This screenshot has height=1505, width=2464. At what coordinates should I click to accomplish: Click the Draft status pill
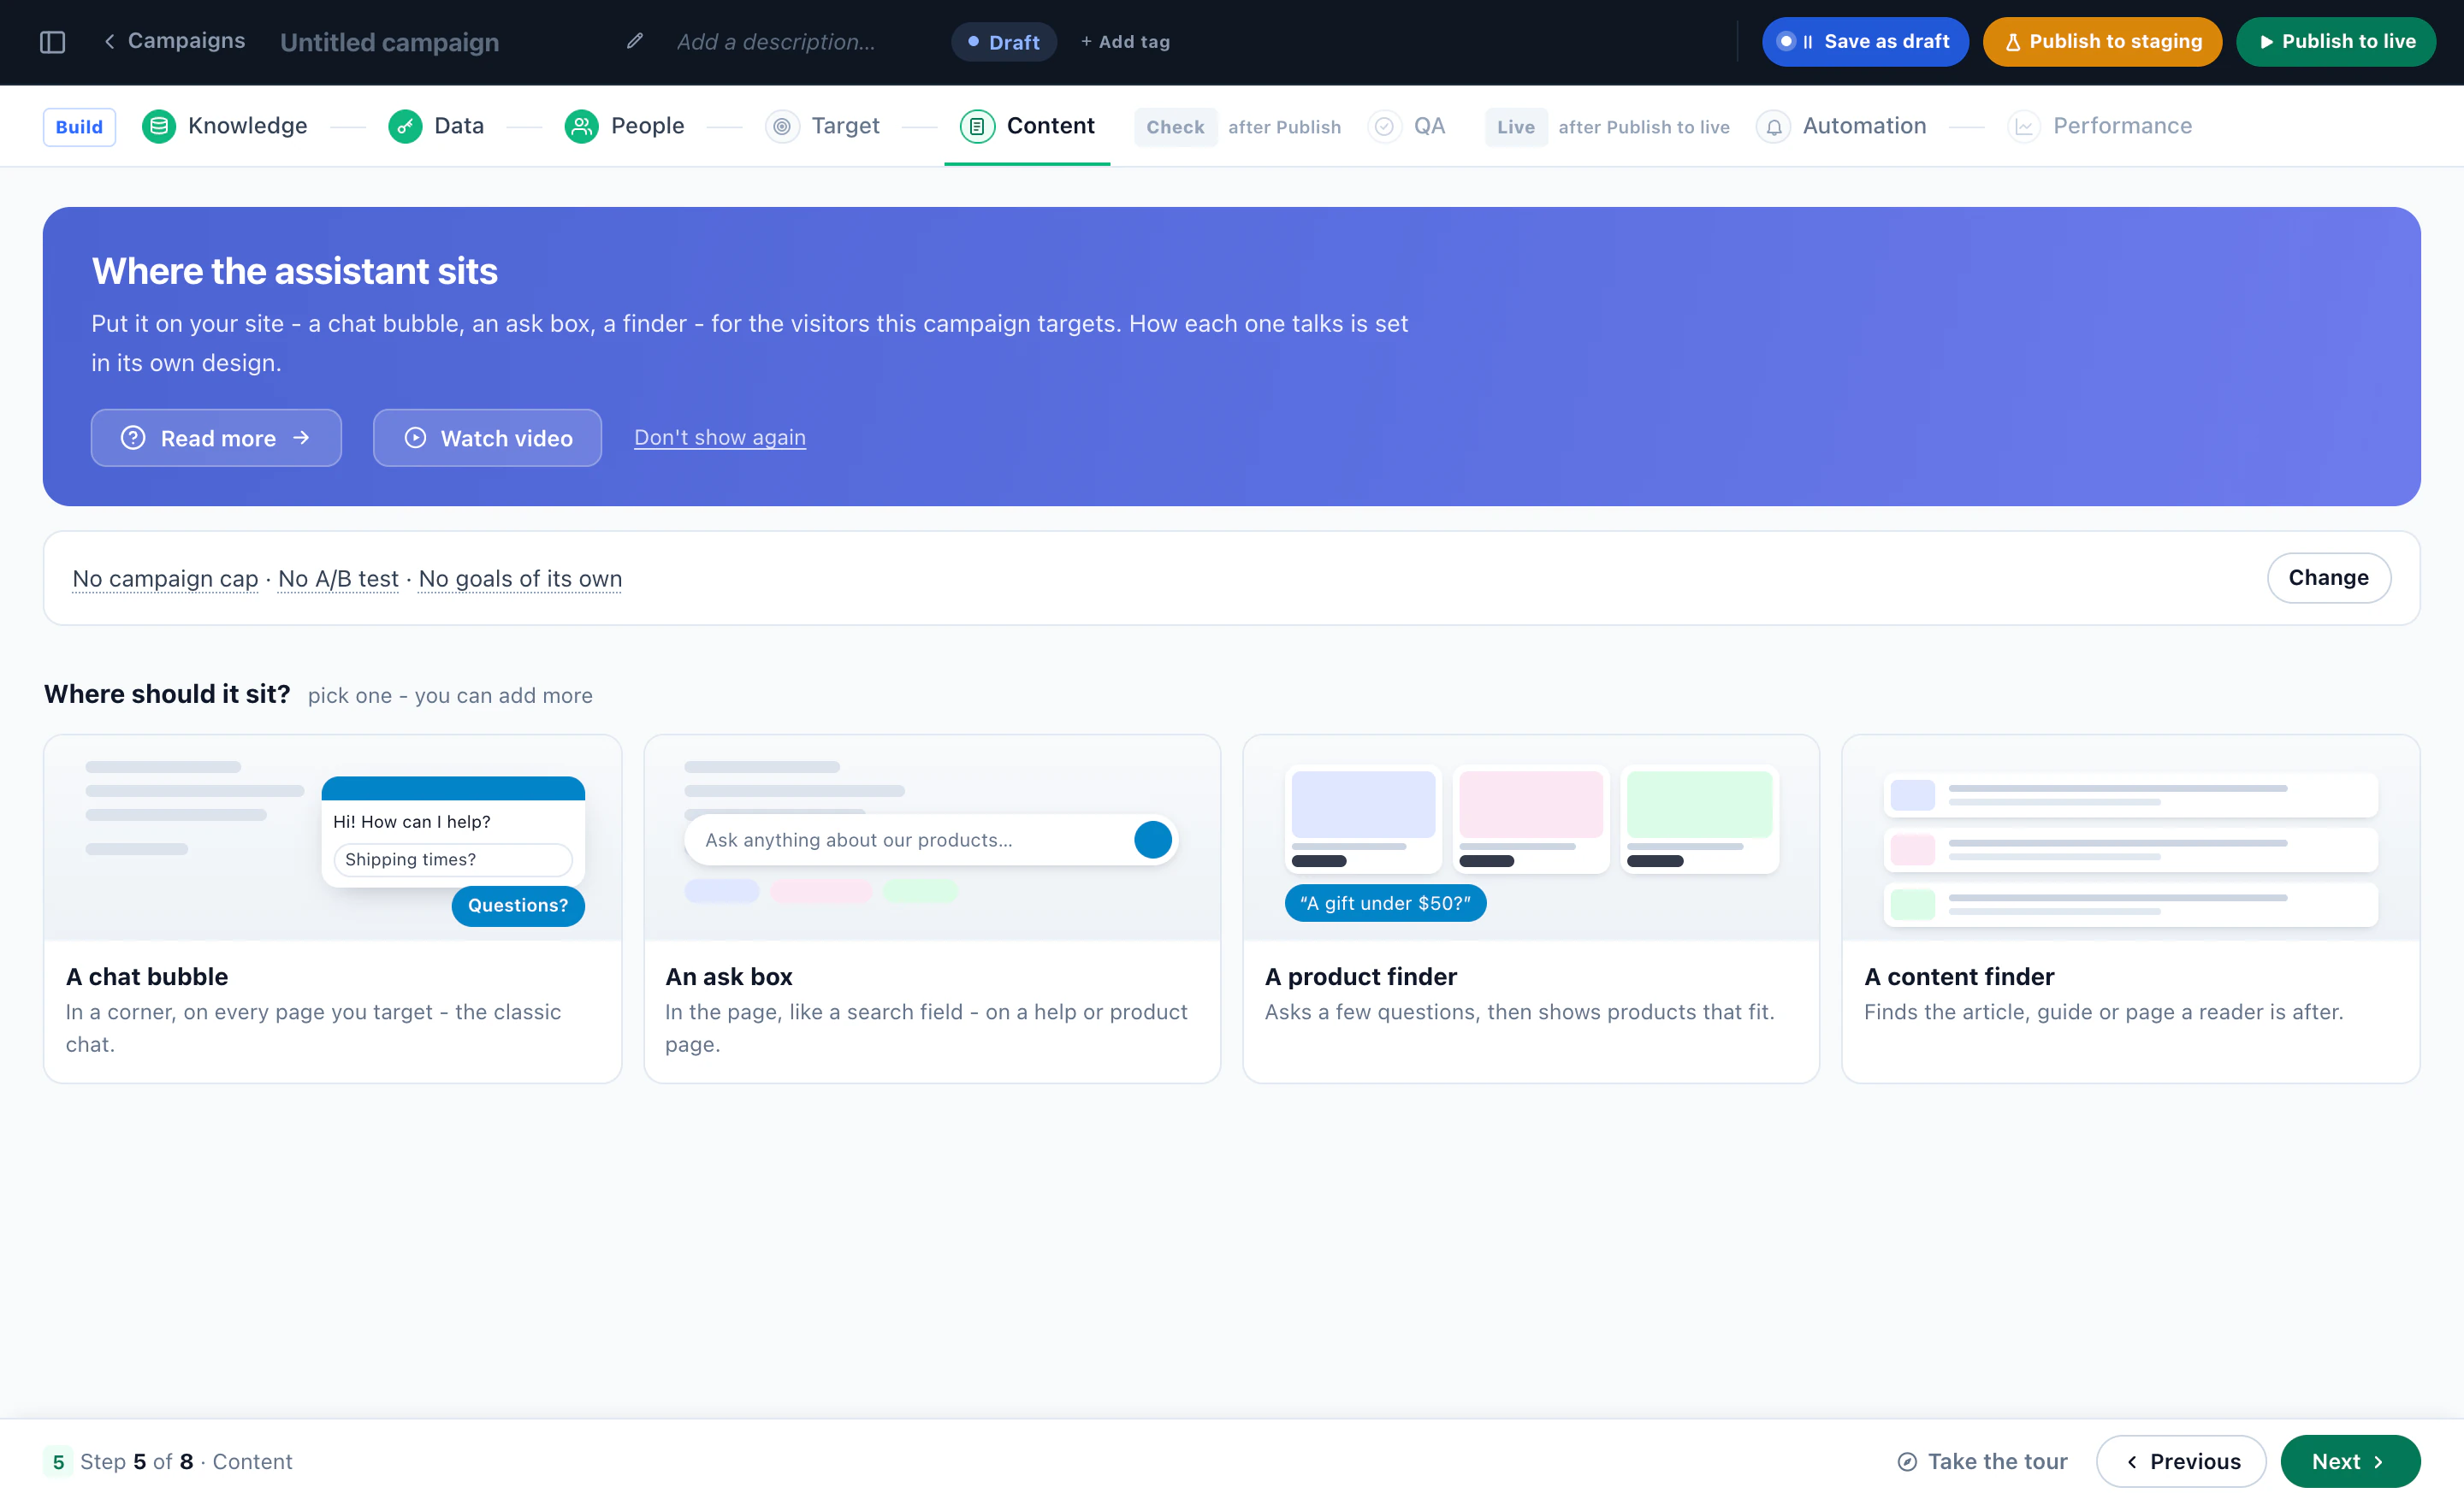pyautogui.click(x=1003, y=42)
